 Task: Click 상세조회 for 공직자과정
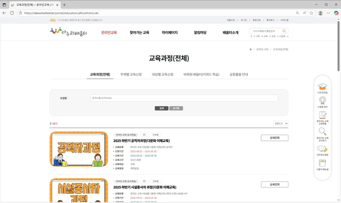[x=274, y=138]
